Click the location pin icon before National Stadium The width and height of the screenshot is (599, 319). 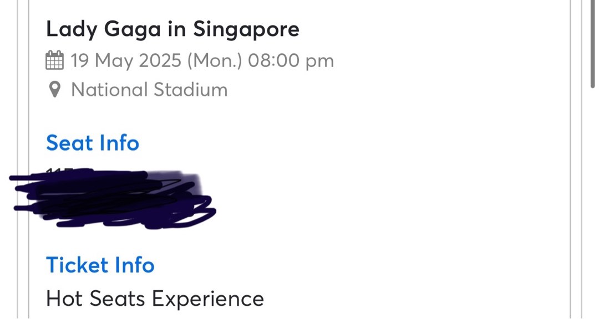tap(54, 89)
